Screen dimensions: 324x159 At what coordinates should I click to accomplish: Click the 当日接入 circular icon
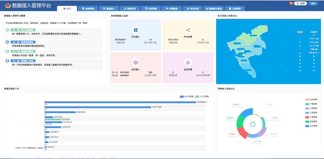pos(136,62)
